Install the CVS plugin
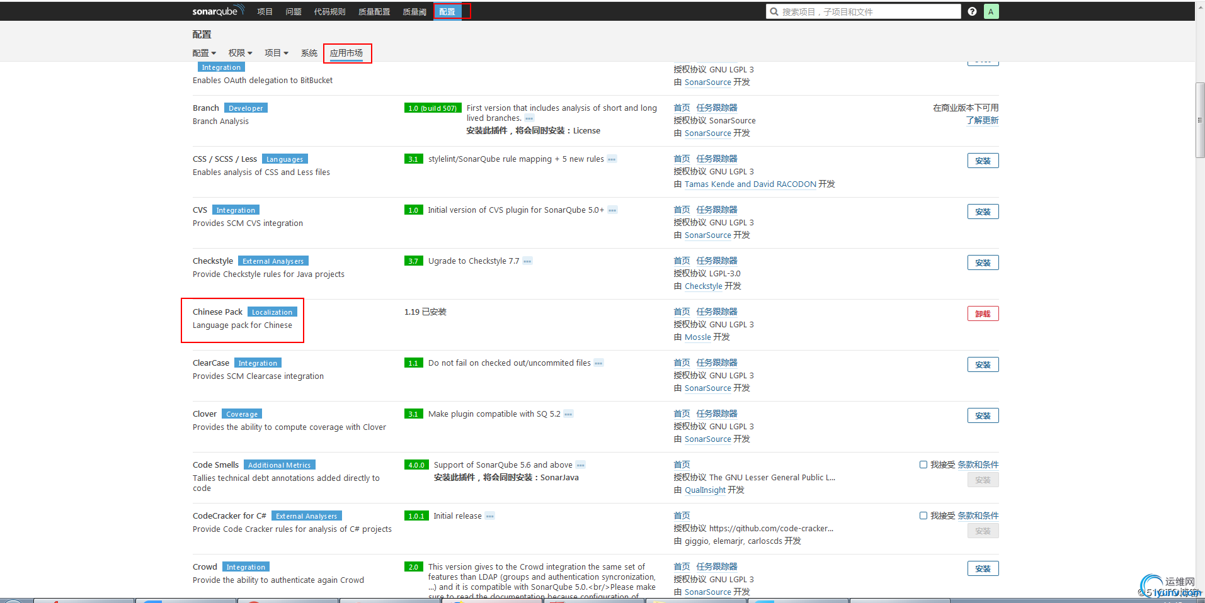Screen dimensions: 1205x603 983,211
